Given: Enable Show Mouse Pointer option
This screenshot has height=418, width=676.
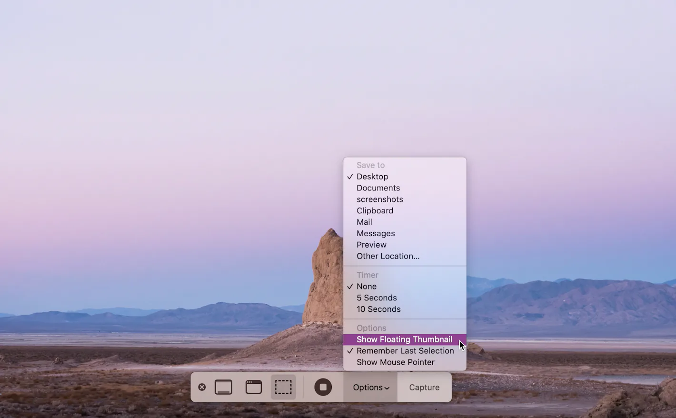Looking at the screenshot, I should (405, 362).
